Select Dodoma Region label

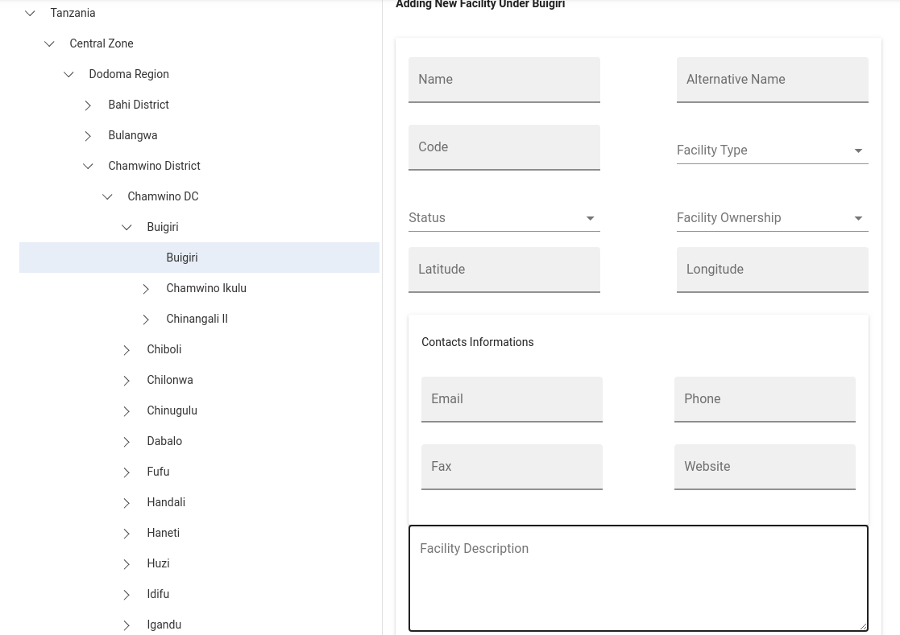tap(129, 74)
